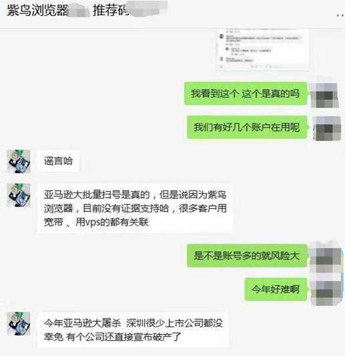Select the green '今年好难啊' bubble

[276, 289]
